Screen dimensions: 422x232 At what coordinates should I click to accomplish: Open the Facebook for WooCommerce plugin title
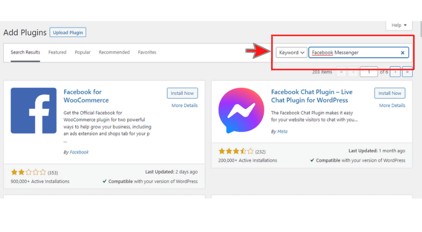coord(86,96)
